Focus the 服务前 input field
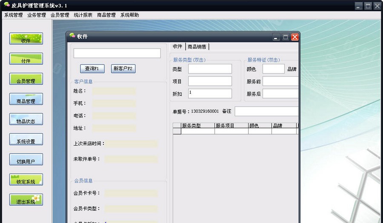Image resolution: width=383 pixels, height=223 pixels. (280, 81)
